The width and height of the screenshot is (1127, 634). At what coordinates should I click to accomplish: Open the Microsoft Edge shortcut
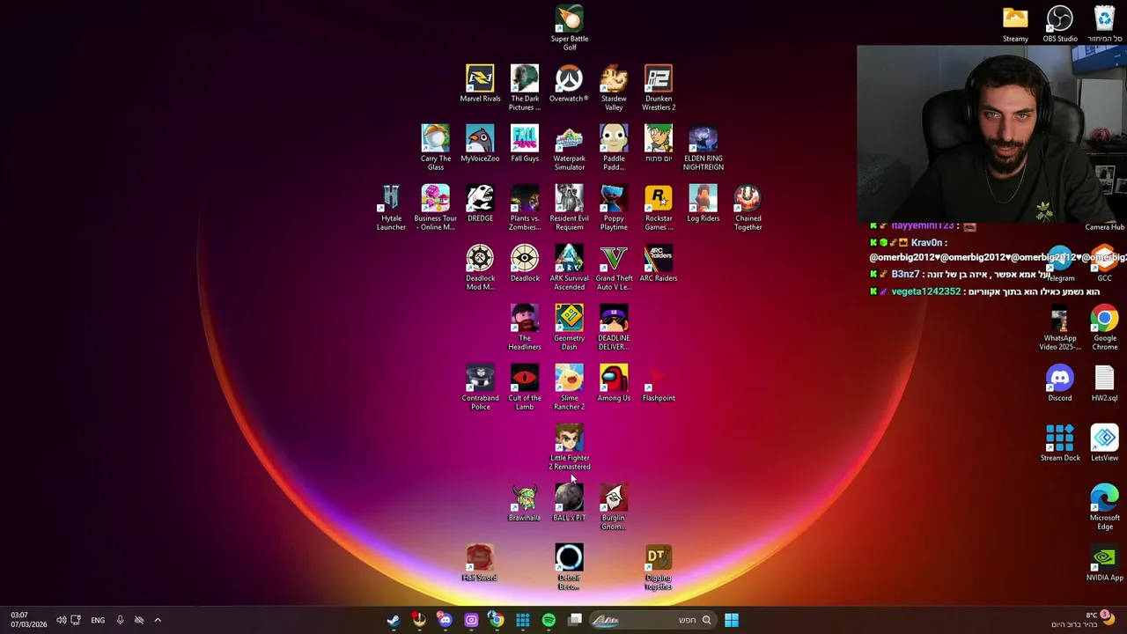coord(1104,507)
